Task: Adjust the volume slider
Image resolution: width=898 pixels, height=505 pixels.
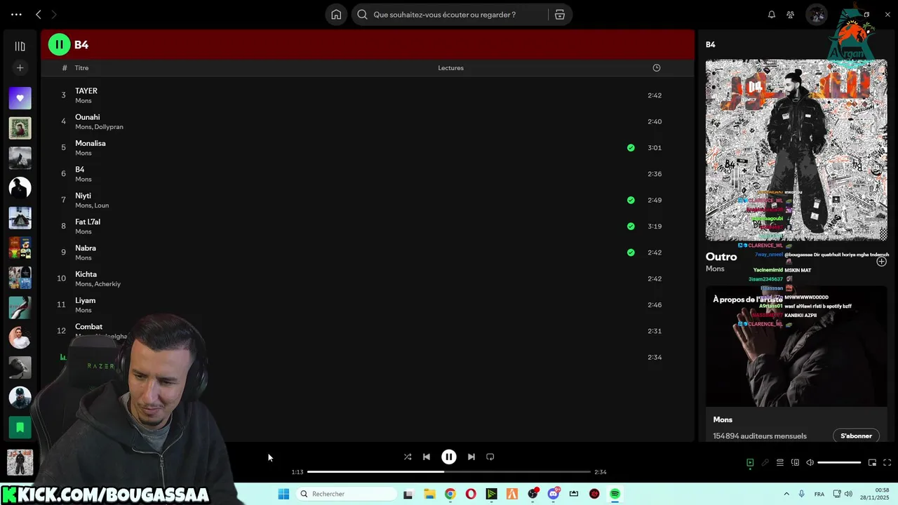Action: point(839,463)
